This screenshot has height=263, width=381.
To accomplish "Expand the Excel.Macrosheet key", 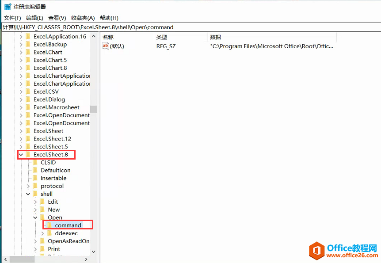I will (21, 107).
